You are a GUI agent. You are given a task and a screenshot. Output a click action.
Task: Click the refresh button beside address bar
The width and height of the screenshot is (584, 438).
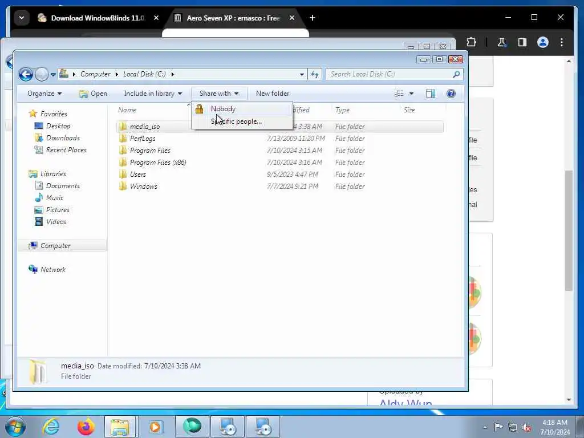pyautogui.click(x=315, y=74)
